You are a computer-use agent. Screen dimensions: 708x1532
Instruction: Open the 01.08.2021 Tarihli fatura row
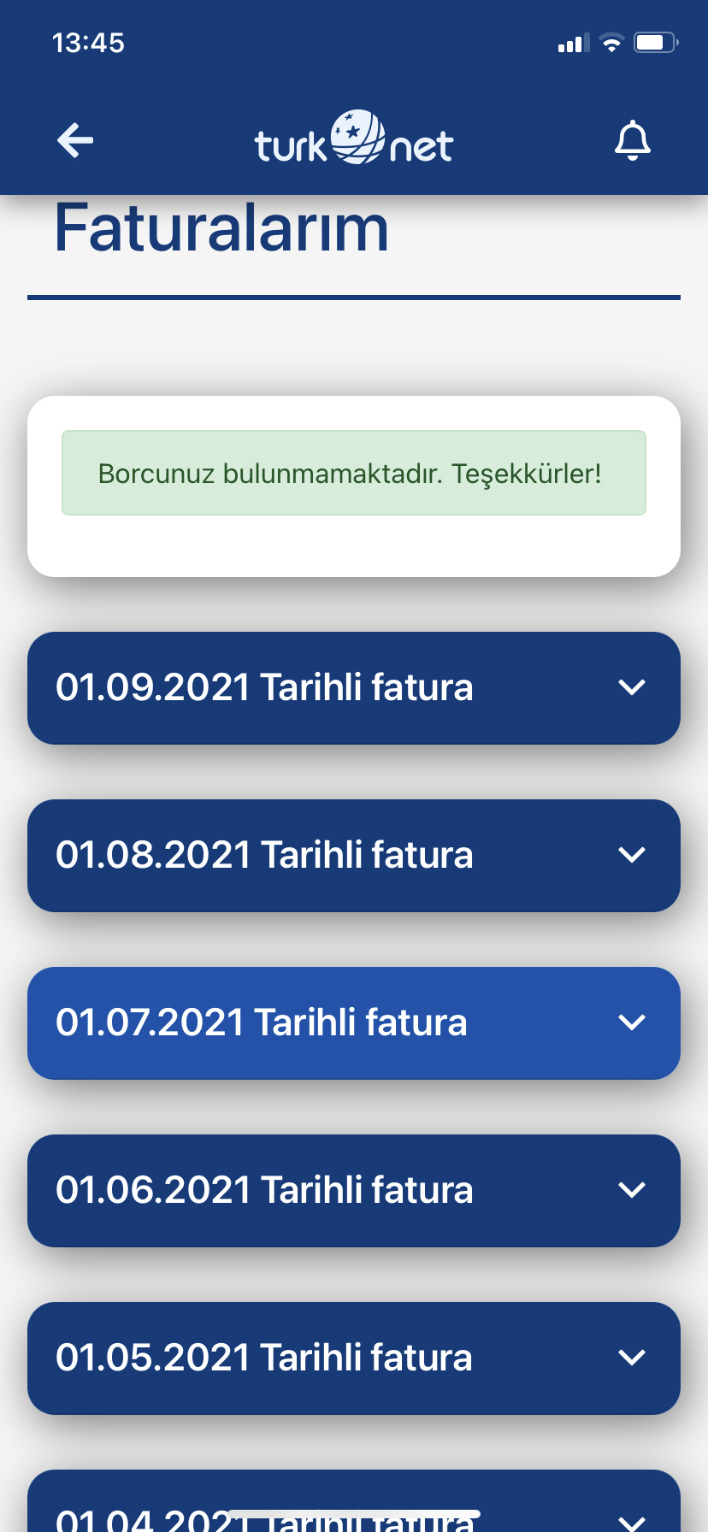[x=354, y=856]
